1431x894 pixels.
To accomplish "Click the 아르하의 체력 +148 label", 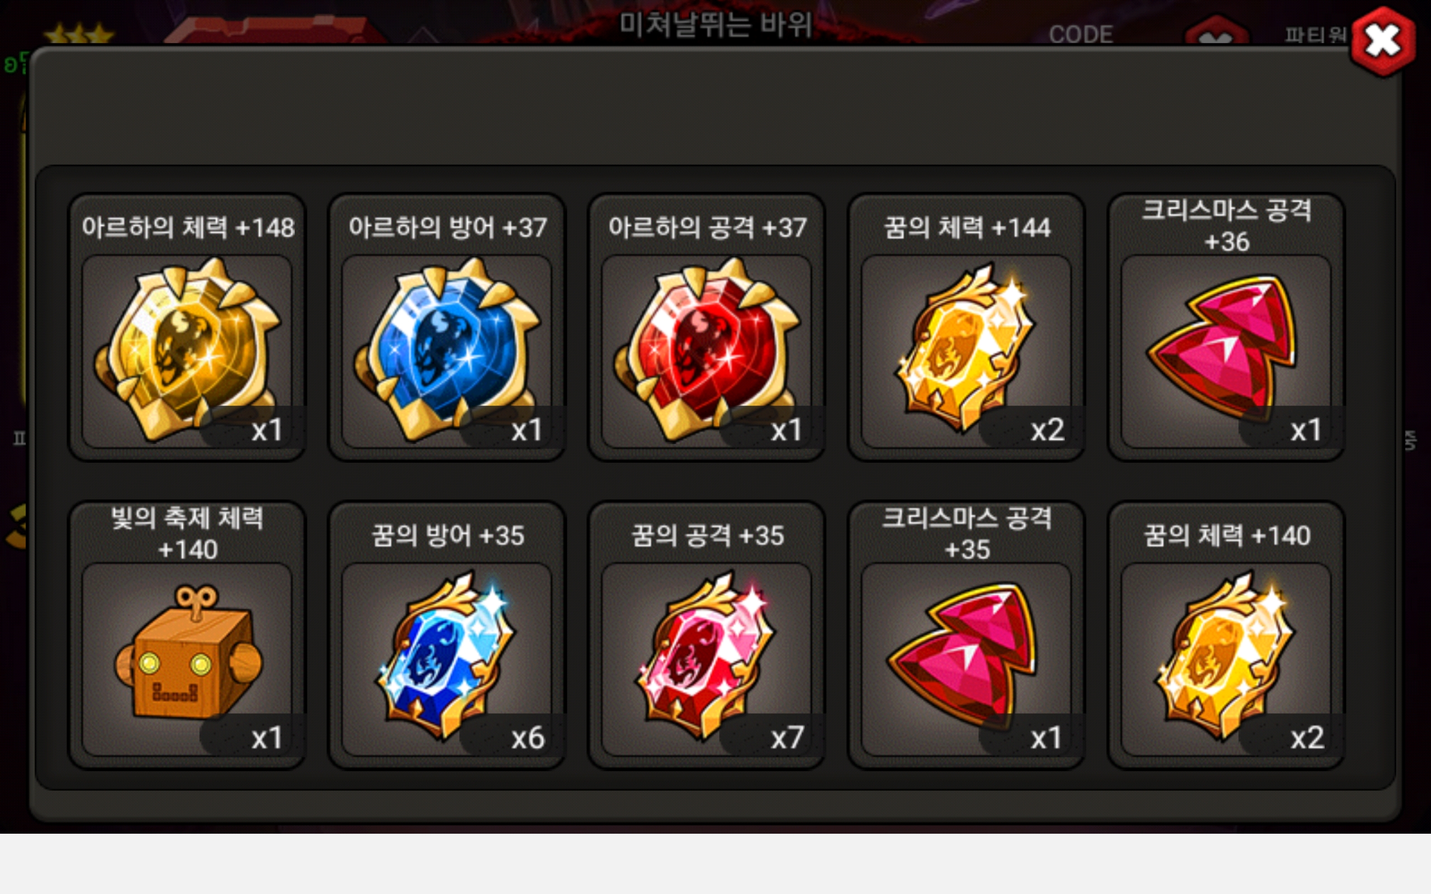I will [188, 227].
